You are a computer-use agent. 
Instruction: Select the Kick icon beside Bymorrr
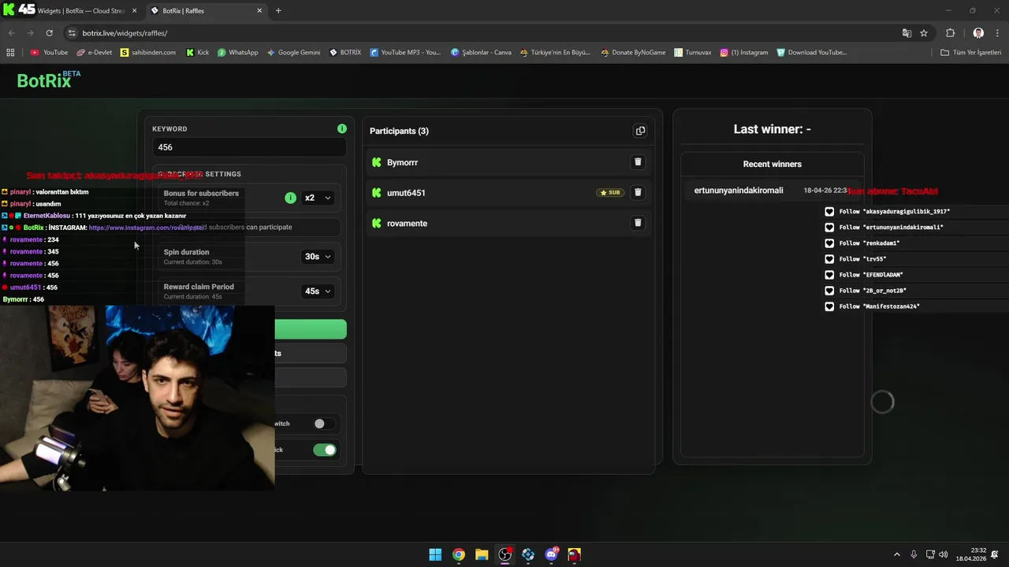click(377, 162)
